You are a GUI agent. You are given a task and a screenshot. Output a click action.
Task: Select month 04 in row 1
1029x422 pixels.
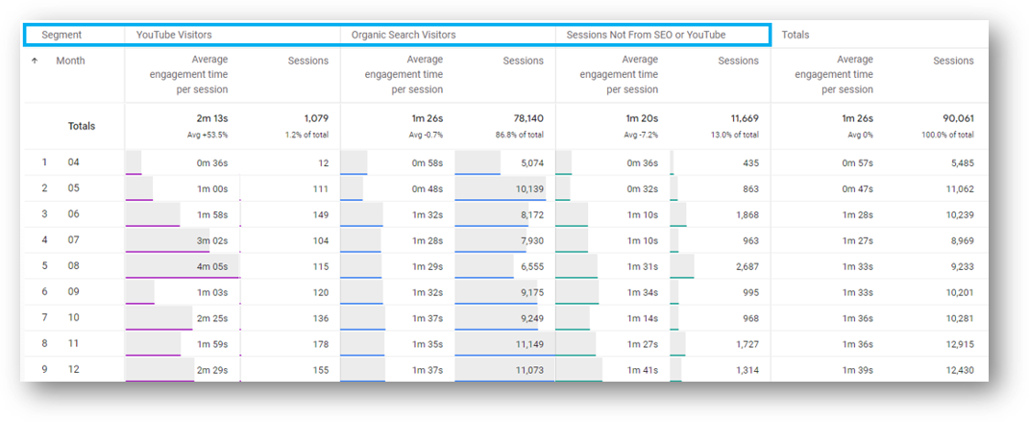[x=73, y=162]
